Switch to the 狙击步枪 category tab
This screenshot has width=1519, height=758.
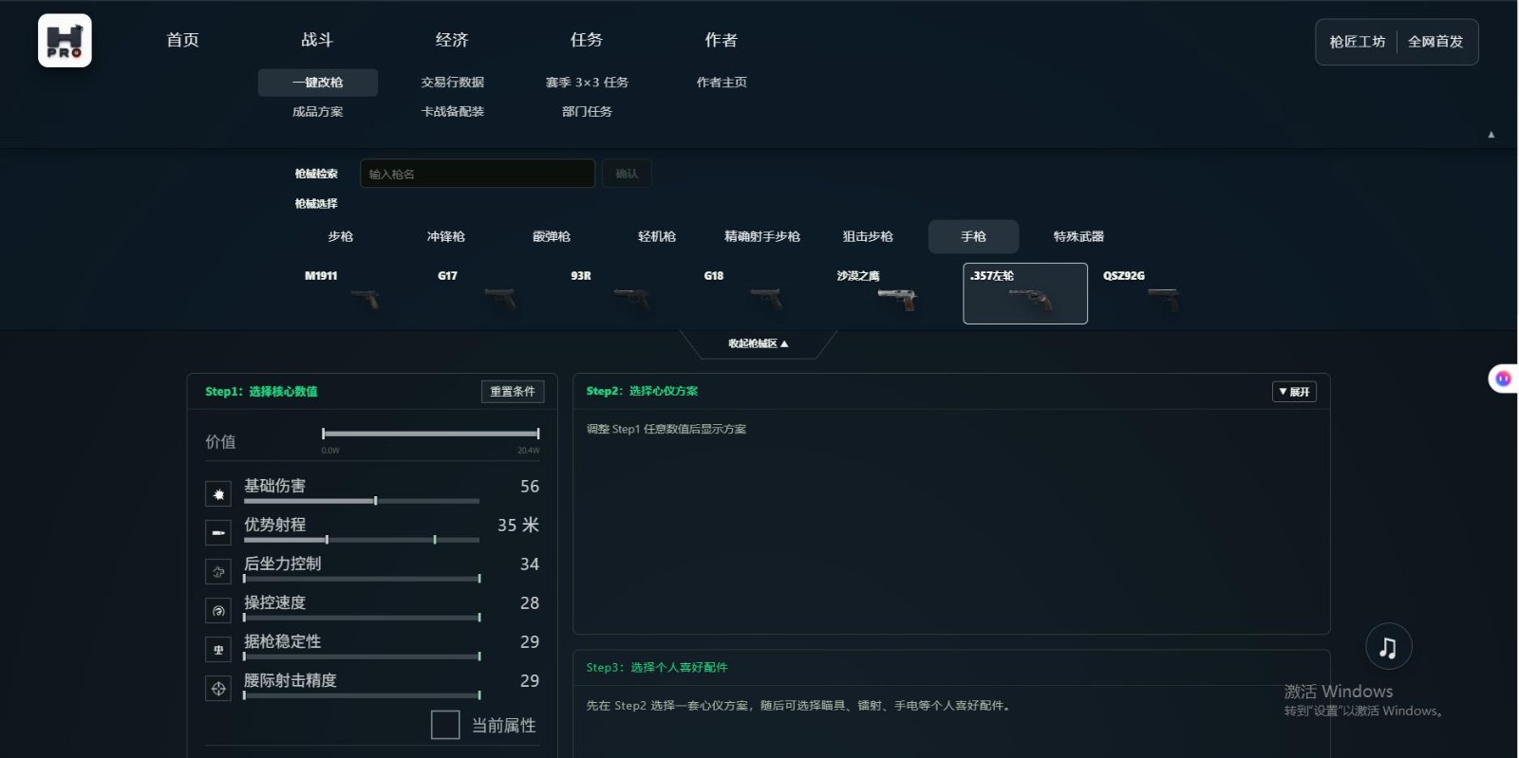[868, 236]
